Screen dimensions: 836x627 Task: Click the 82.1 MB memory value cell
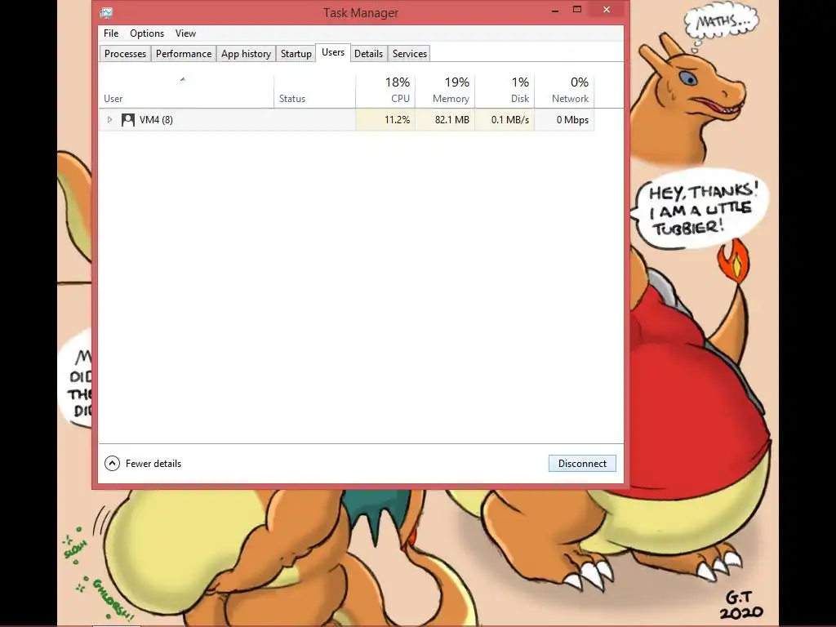tap(445, 120)
